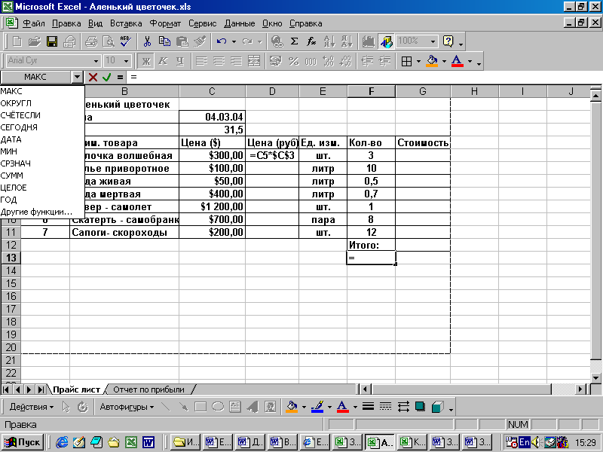
Task: Toggle bold formatting Ж
Action: point(145,61)
